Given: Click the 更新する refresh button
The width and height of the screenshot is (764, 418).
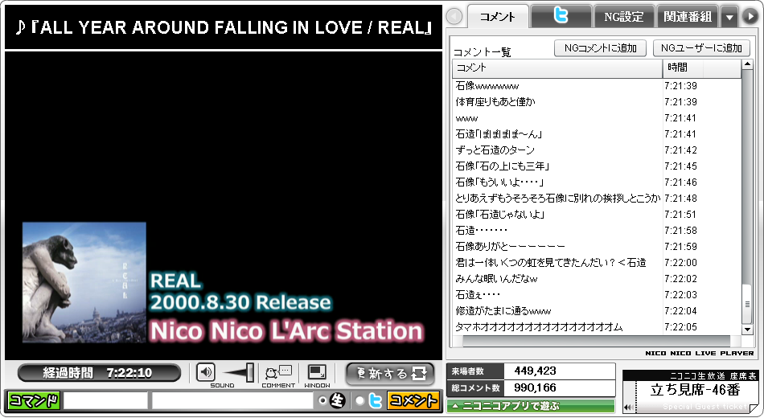Looking at the screenshot, I should [390, 374].
